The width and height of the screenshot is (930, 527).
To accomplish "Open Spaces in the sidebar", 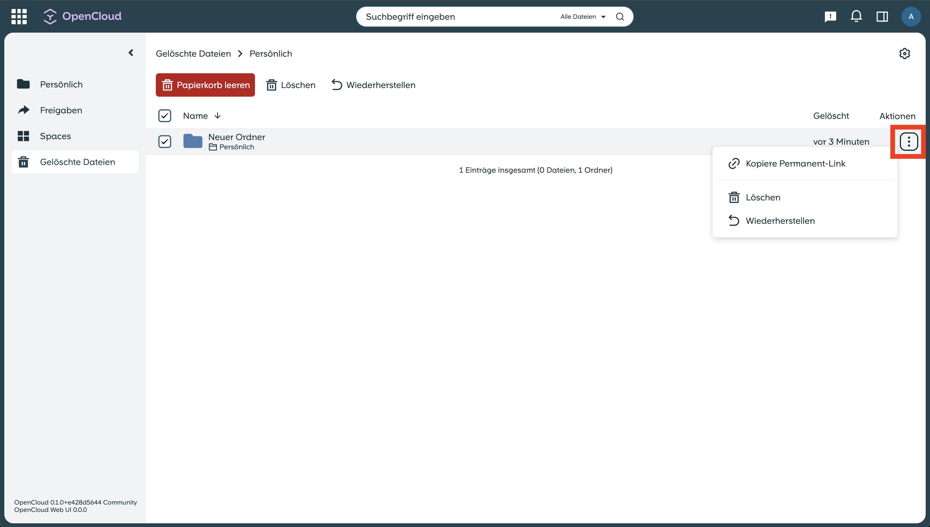I will point(75,136).
